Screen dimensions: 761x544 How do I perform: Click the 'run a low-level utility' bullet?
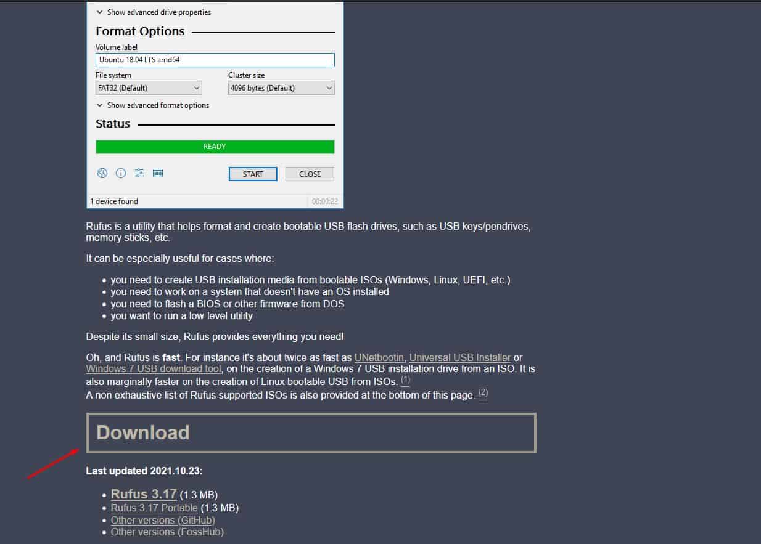click(x=182, y=316)
